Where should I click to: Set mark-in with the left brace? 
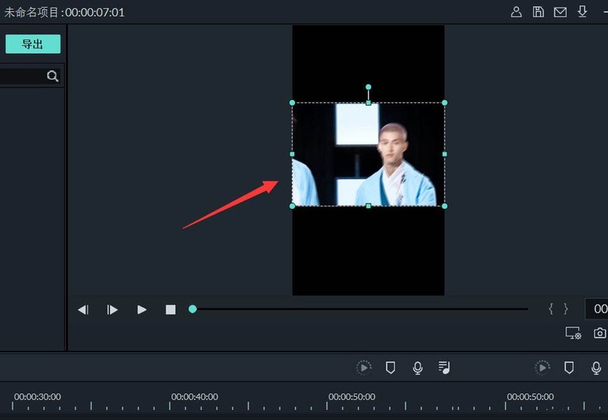click(551, 309)
